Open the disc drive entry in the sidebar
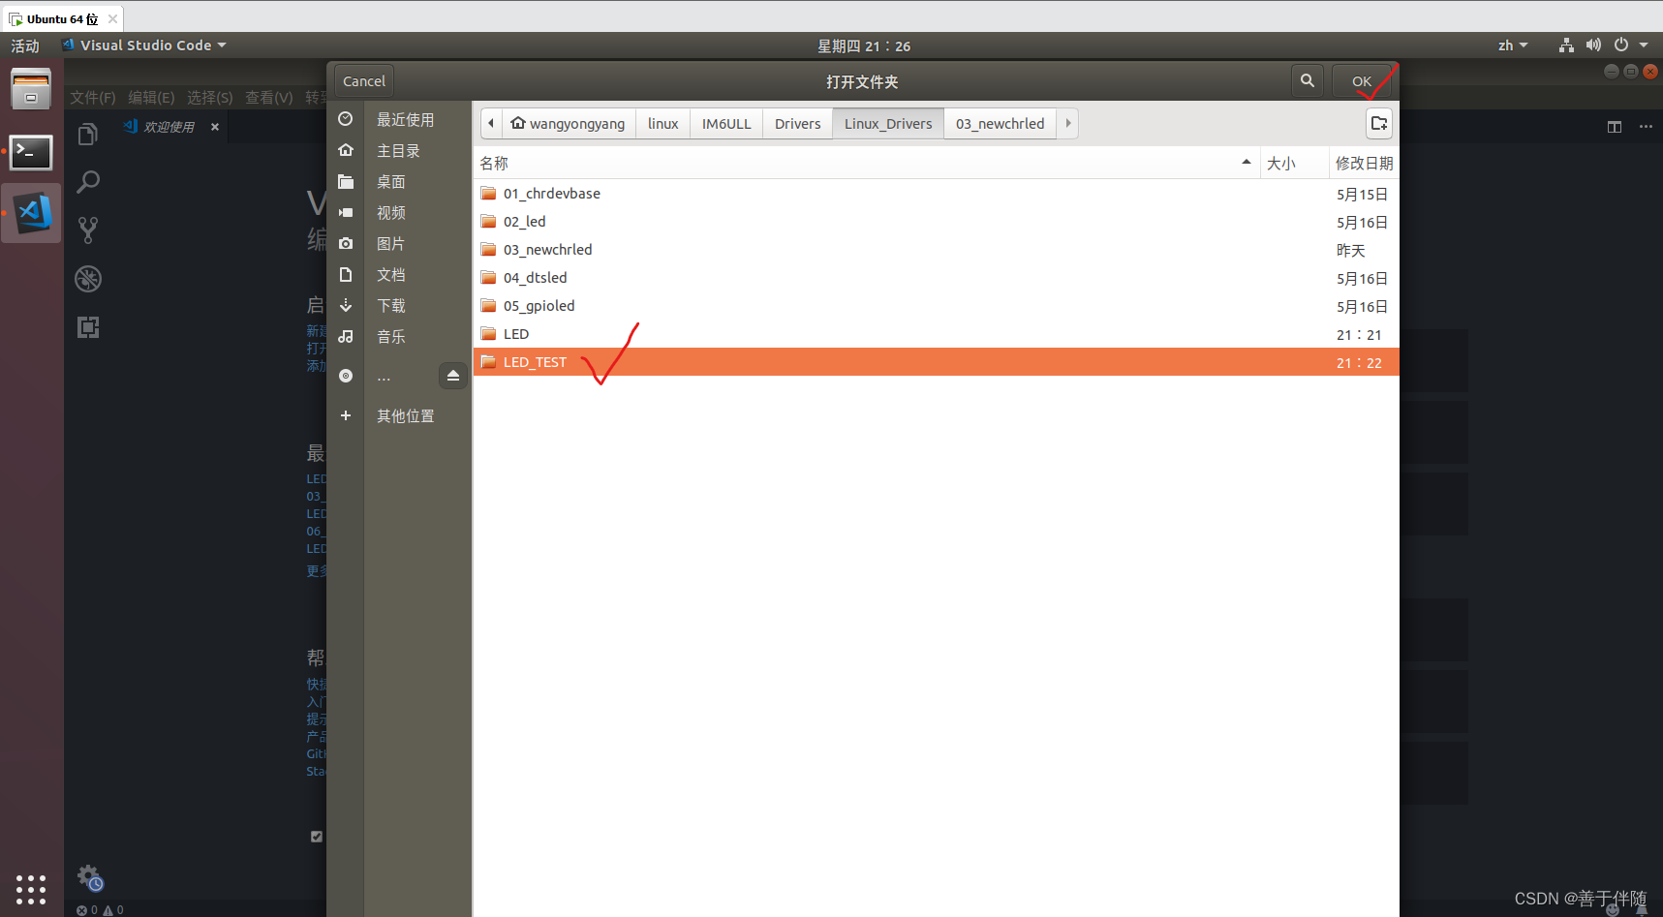Viewport: 1663px width, 917px height. [x=383, y=376]
